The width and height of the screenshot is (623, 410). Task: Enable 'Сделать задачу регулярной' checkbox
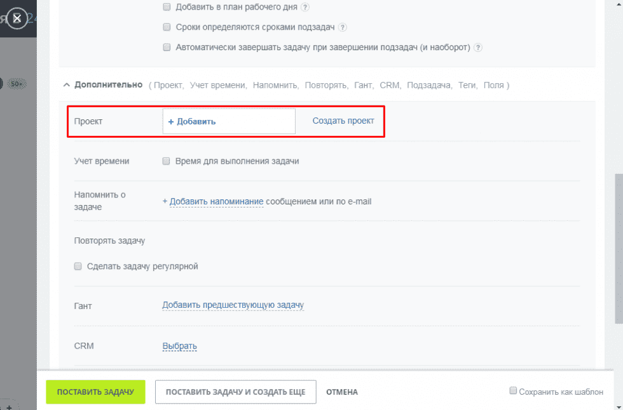(x=78, y=267)
